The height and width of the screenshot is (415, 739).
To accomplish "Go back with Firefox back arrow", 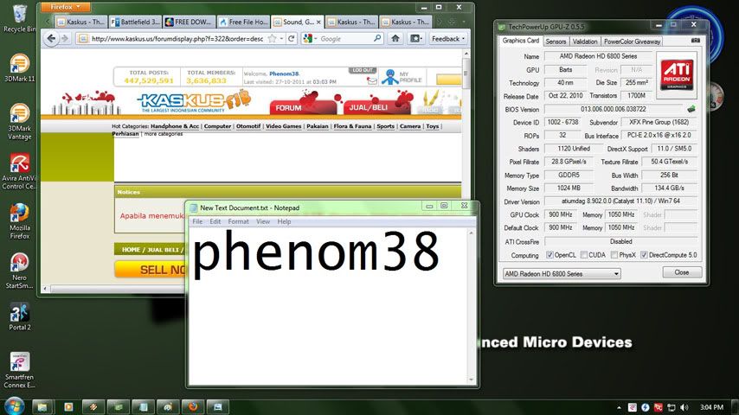I will click(x=51, y=39).
